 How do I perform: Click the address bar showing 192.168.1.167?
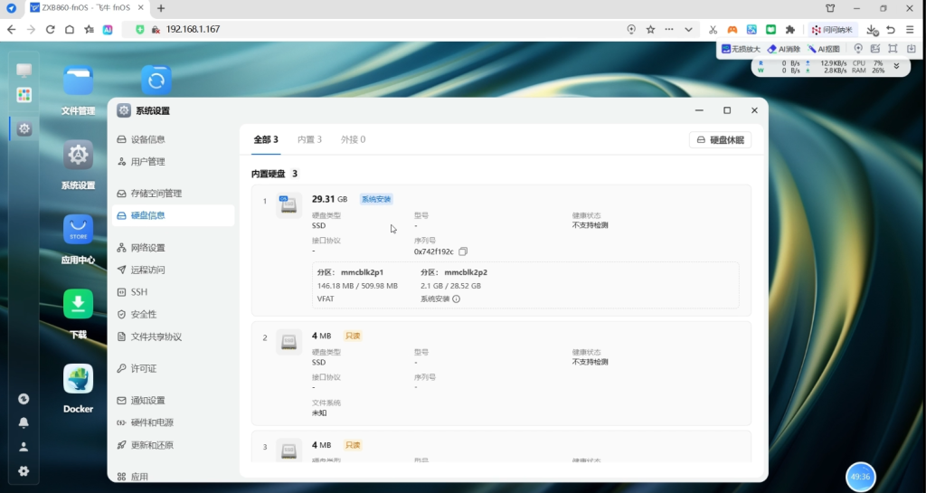click(x=362, y=30)
